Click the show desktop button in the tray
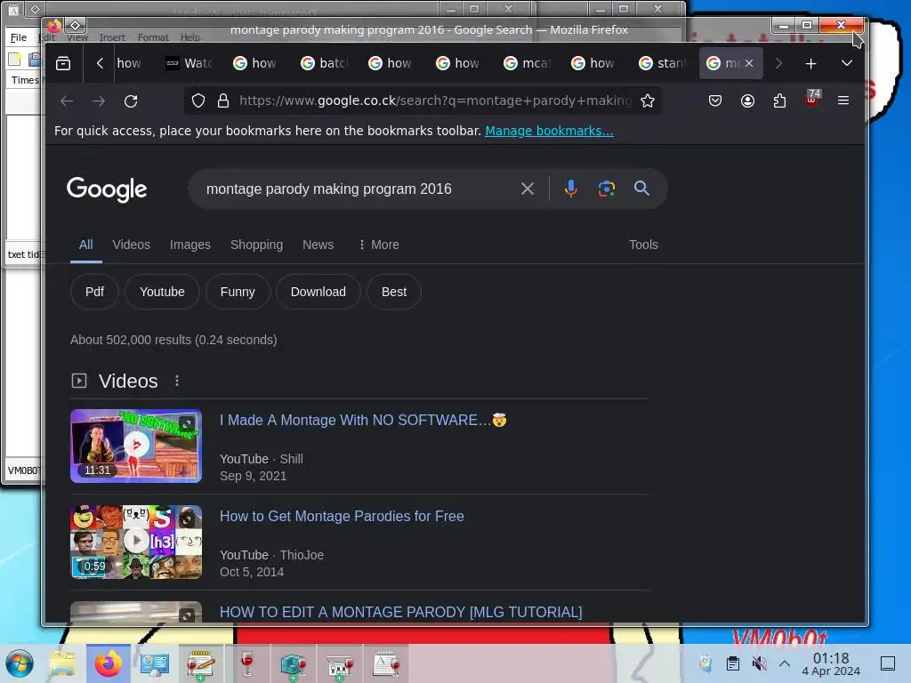 (888, 663)
